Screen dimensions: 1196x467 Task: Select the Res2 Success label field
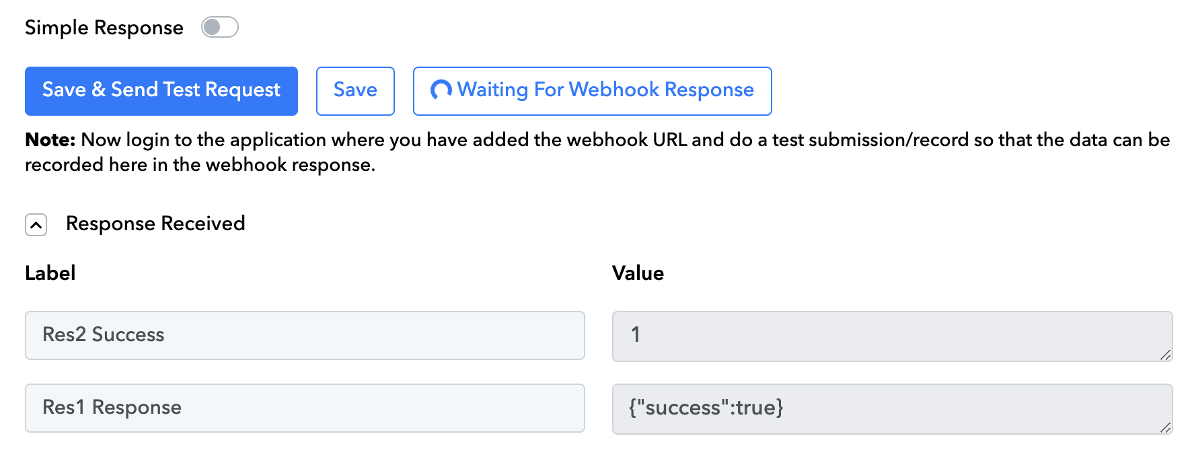[305, 335]
